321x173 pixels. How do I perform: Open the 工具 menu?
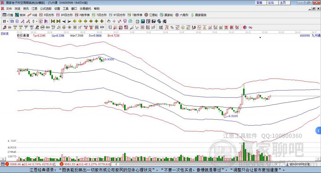click(66, 8)
